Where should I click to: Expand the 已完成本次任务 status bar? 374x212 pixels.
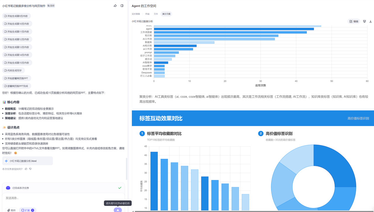click(x=63, y=188)
